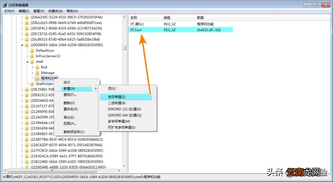This screenshot has height=182, width=333.
Task: Select the DefaultIcon tree item
Action: point(45,50)
